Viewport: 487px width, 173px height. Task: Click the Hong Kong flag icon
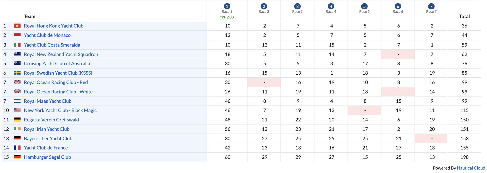(x=17, y=26)
